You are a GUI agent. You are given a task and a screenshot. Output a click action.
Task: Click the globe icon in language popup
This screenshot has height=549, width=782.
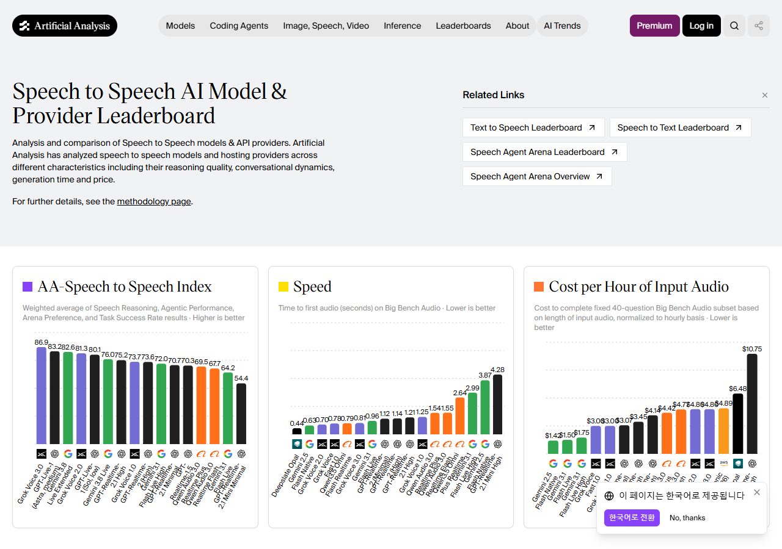609,496
